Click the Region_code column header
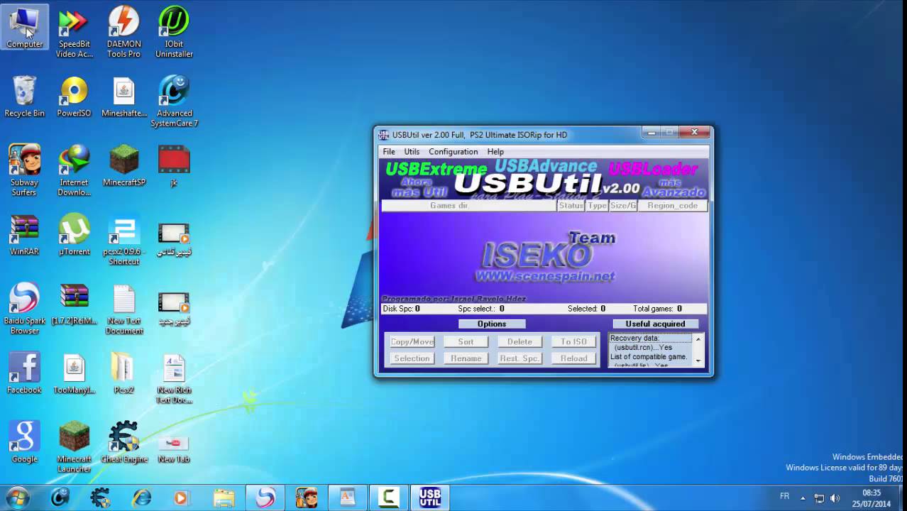The image size is (907, 511). [x=672, y=206]
